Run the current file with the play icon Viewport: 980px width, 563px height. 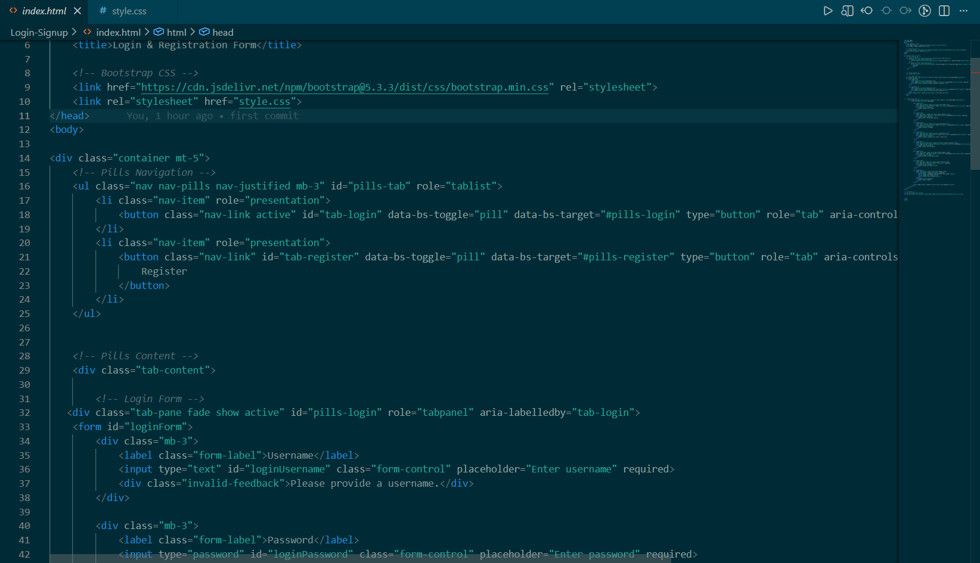pyautogui.click(x=828, y=10)
